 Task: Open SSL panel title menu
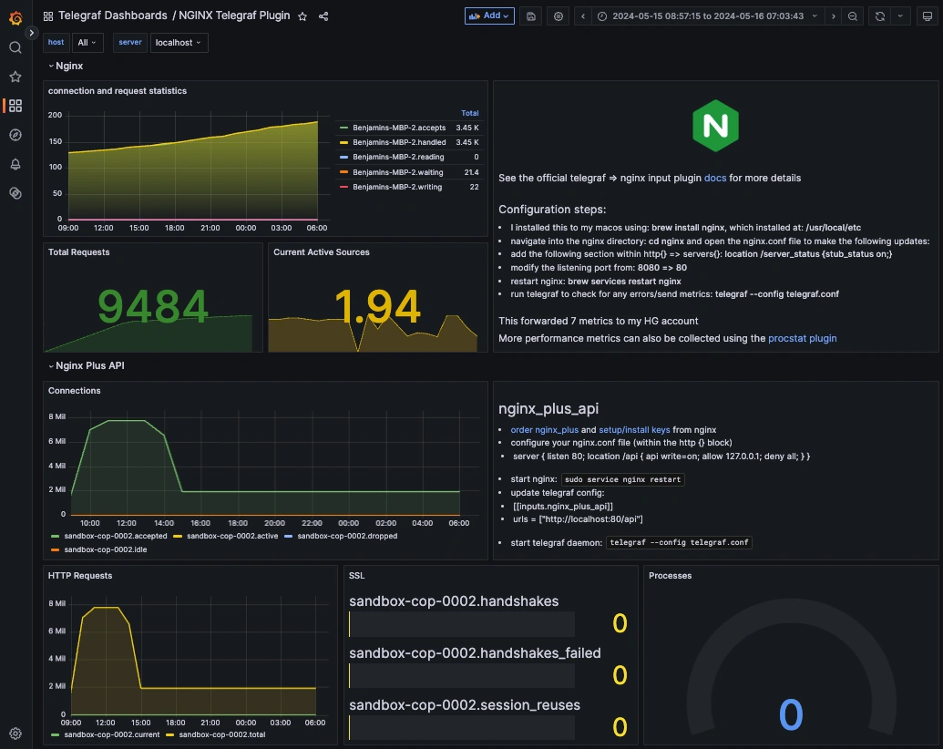point(356,576)
